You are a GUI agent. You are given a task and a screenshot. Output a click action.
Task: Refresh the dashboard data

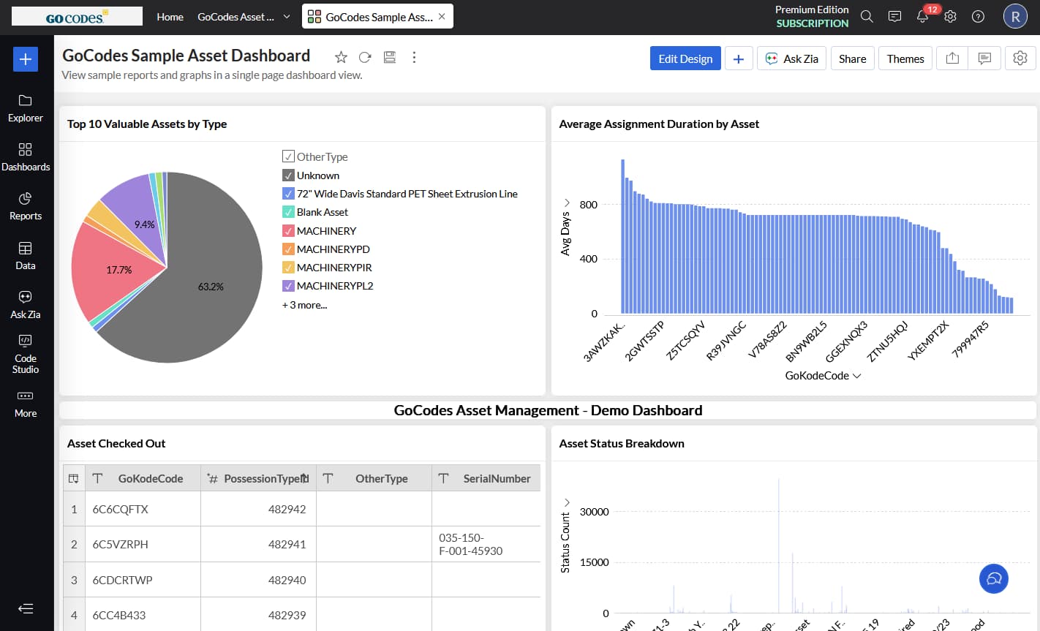[365, 56]
